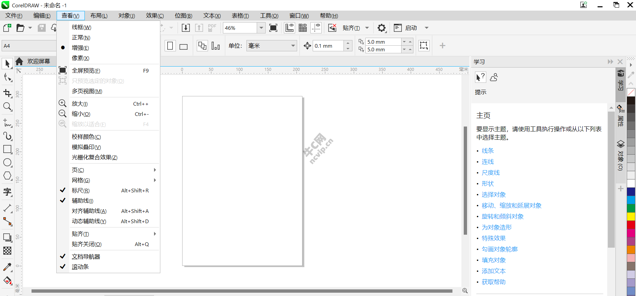This screenshot has width=636, height=296.
Task: Click the Import icon in toolbar
Action: [x=186, y=28]
